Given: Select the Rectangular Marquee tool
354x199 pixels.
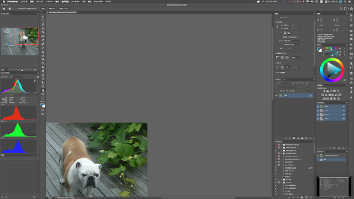Looking at the screenshot, I should tap(43, 21).
